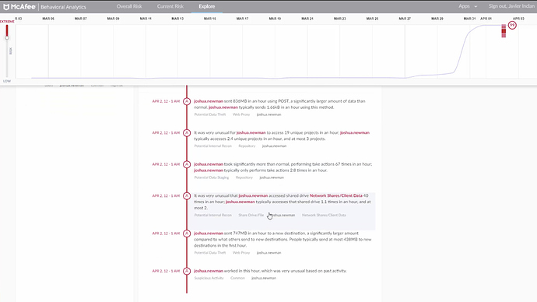This screenshot has width=537, height=302.
Task: Click Repository tag under take actions event
Action: (244, 177)
